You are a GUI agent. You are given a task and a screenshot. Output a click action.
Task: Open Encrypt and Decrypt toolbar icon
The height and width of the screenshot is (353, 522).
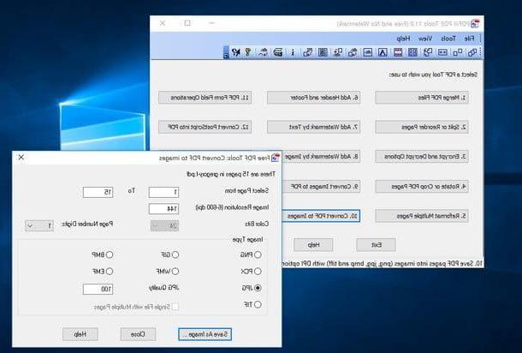(442, 52)
